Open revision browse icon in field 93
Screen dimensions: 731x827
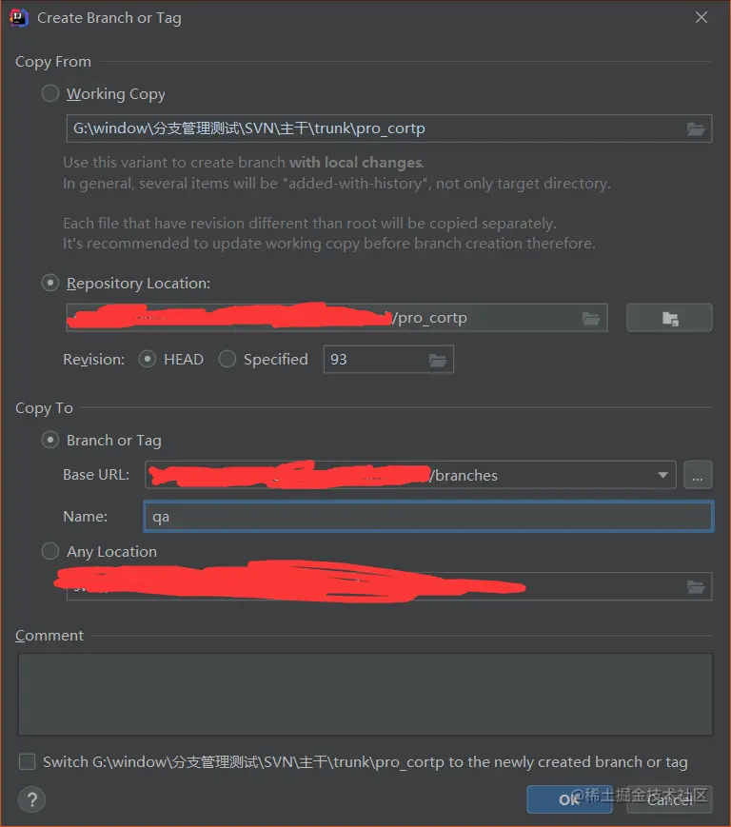pos(438,360)
